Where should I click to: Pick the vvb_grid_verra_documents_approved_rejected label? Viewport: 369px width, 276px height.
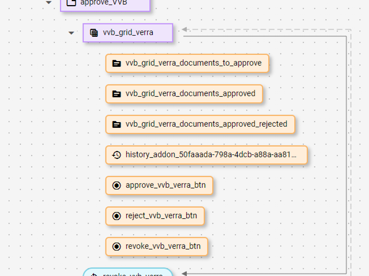point(206,124)
